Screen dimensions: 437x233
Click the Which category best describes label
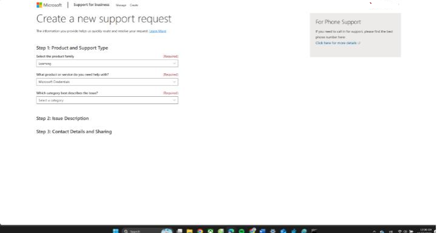tap(67, 93)
